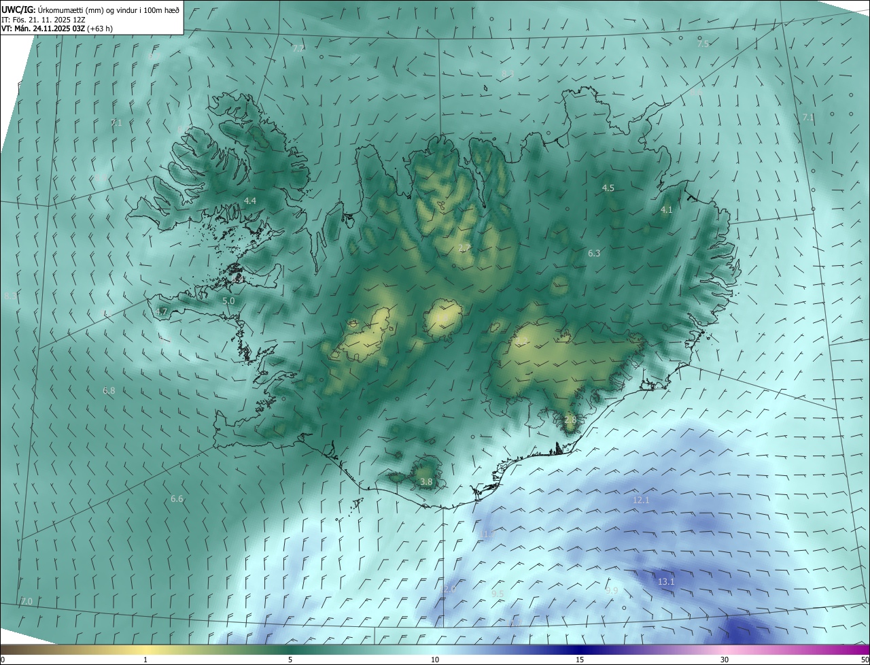Click the 3.8 value on the south-coast glacier
The width and height of the screenshot is (870, 665).
(x=426, y=481)
